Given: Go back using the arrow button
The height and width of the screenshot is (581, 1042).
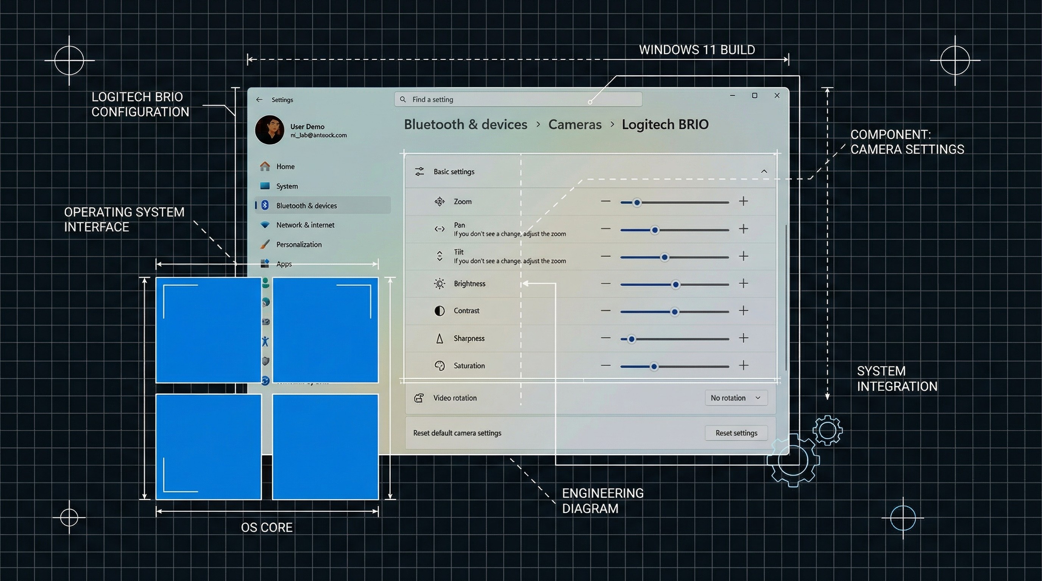Looking at the screenshot, I should [259, 99].
